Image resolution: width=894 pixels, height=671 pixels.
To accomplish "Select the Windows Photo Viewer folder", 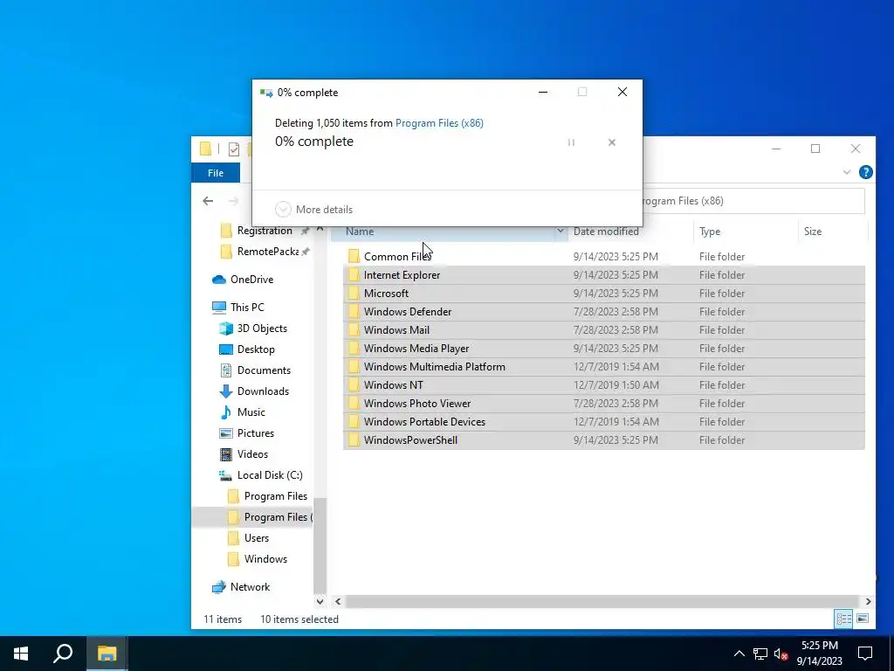I will (604, 404).
